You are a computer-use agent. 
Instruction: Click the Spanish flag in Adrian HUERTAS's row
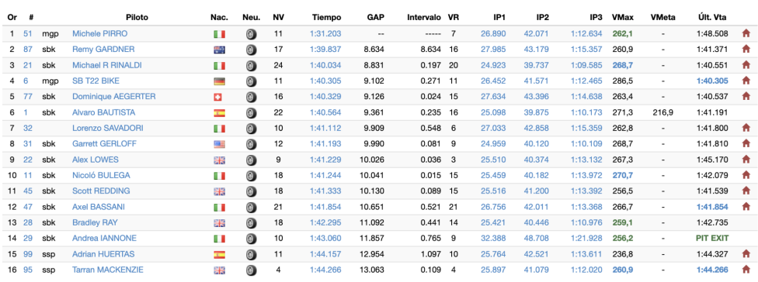219,255
